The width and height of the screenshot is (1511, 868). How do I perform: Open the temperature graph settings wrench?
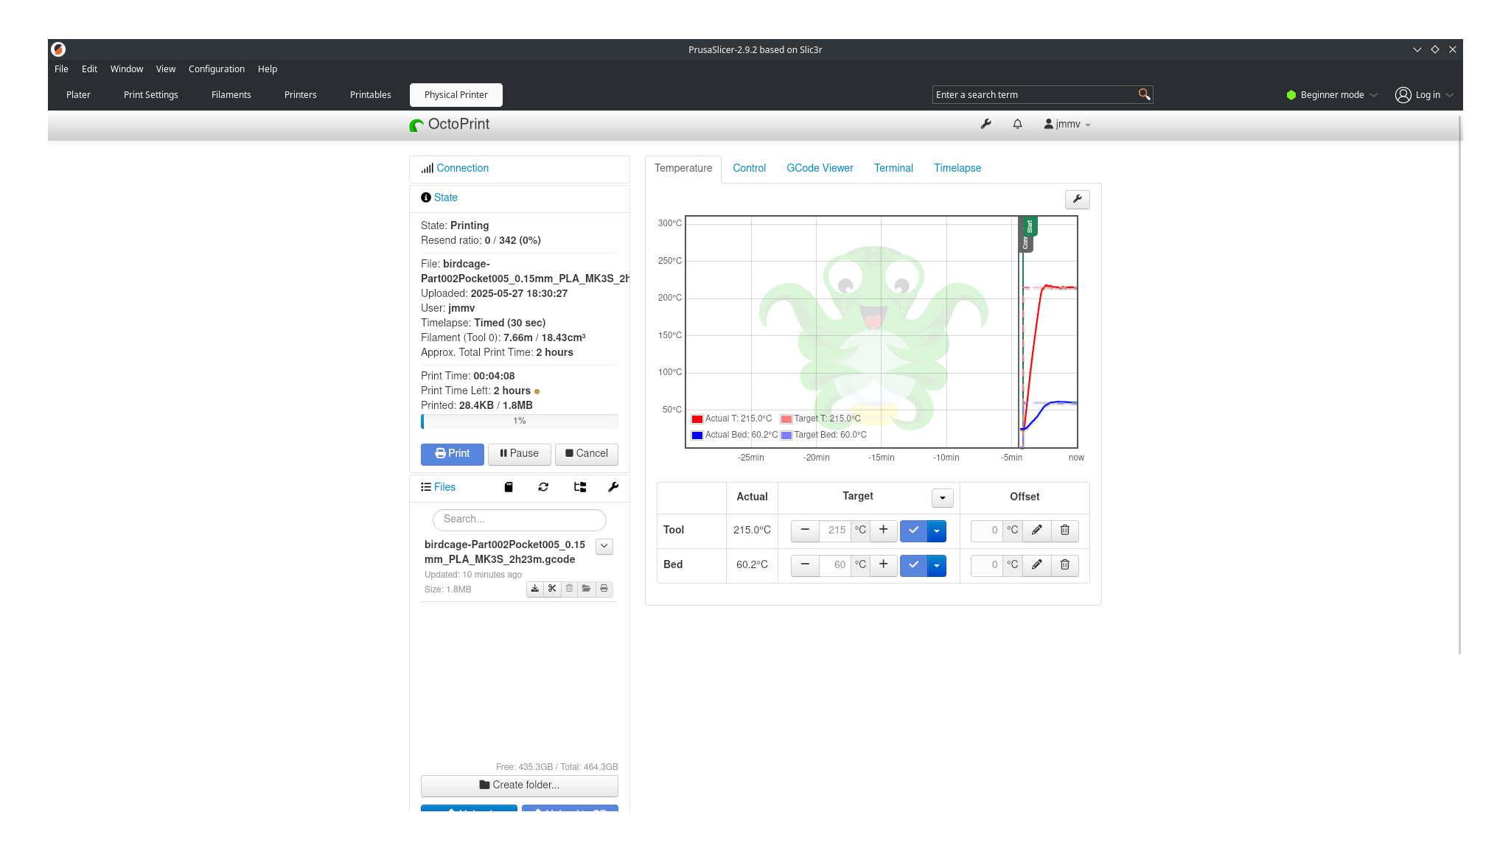1077,199
